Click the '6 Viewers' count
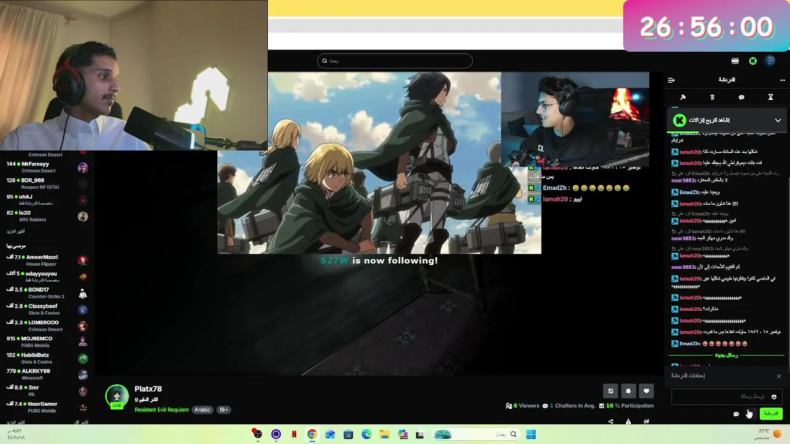 [523, 406]
